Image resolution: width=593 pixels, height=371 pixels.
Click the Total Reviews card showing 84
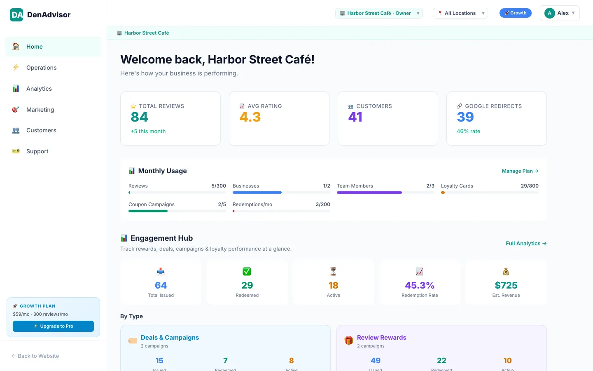click(170, 118)
